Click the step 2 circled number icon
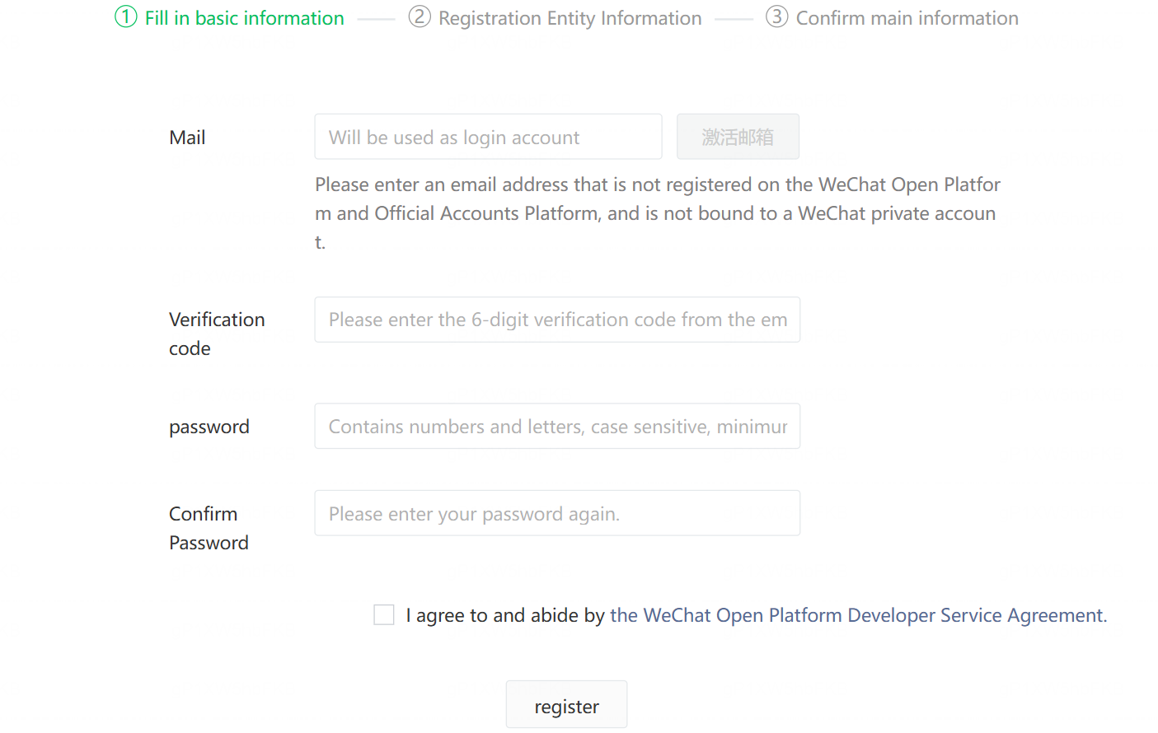The height and width of the screenshot is (733, 1158). [x=420, y=16]
